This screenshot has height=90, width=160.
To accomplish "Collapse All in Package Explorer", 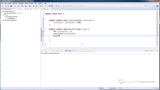I will click(x=25, y=9).
